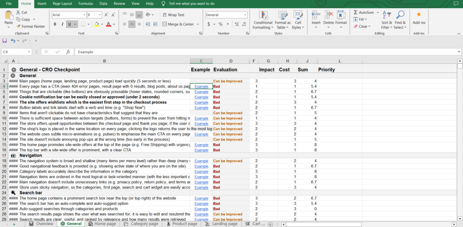Viewport: 463px width, 227px height.
Task: Open the Home page sheet tab
Action: (x=102, y=224)
